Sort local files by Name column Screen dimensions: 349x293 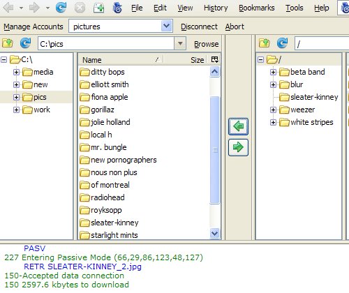121,60
